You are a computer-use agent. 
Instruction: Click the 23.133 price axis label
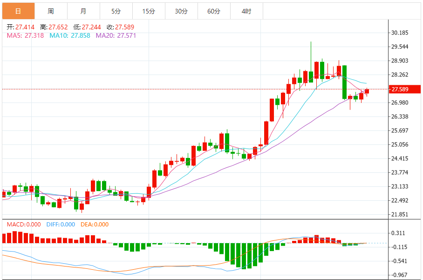pos(400,186)
